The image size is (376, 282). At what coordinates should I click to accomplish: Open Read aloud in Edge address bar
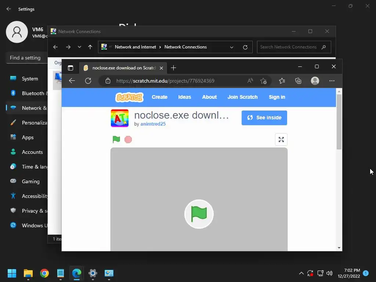point(250,81)
